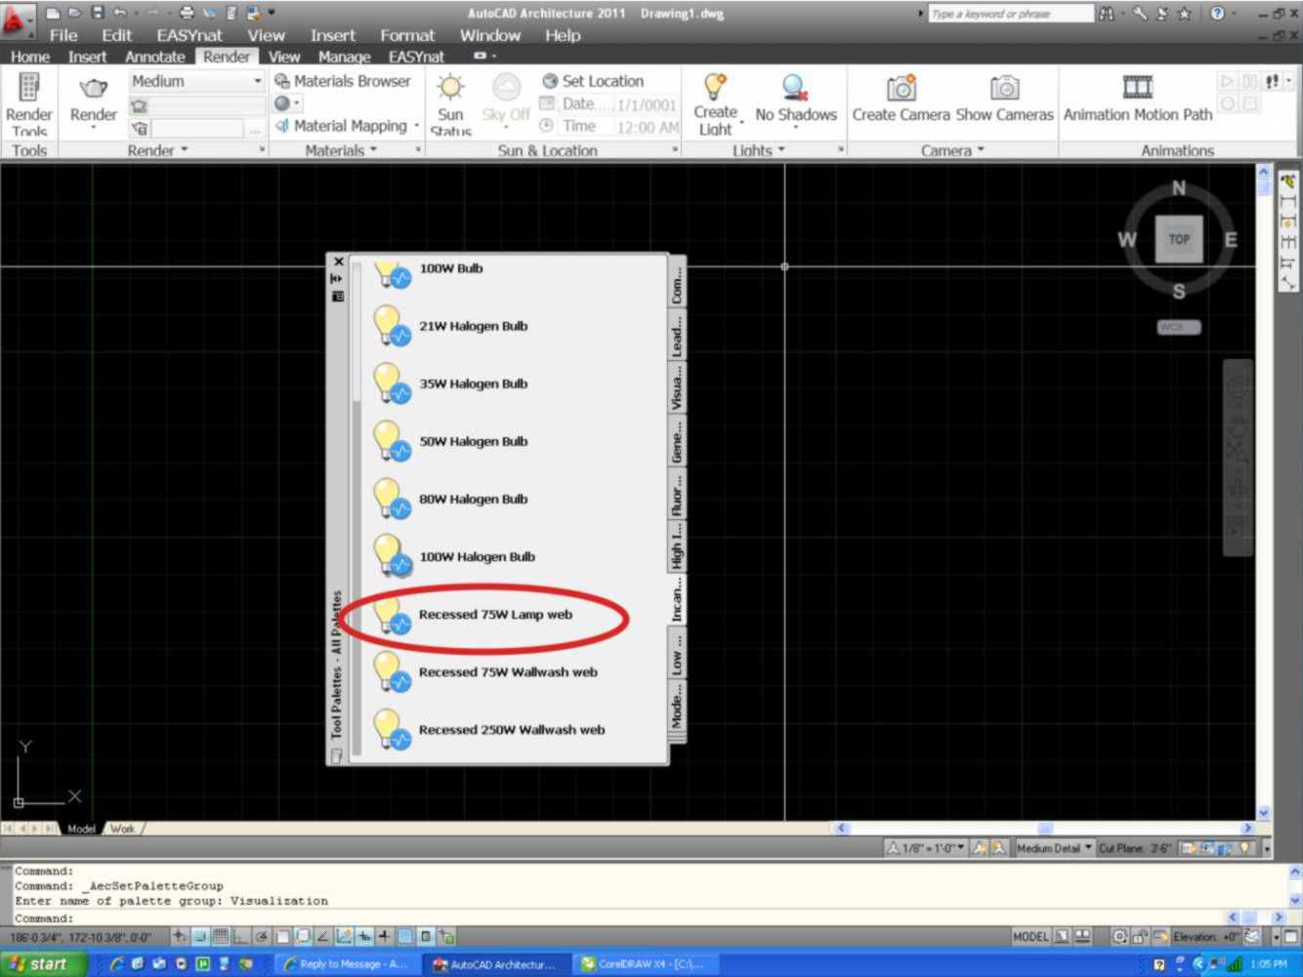The image size is (1303, 977).
Task: Click the Undo arrow in quick access toolbar
Action: 120,13
